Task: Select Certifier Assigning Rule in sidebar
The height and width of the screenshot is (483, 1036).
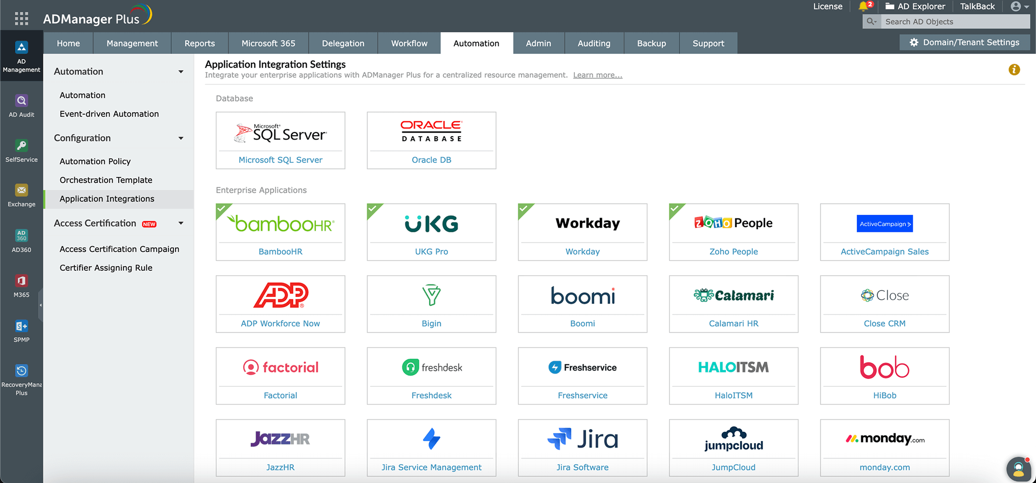Action: pos(106,268)
